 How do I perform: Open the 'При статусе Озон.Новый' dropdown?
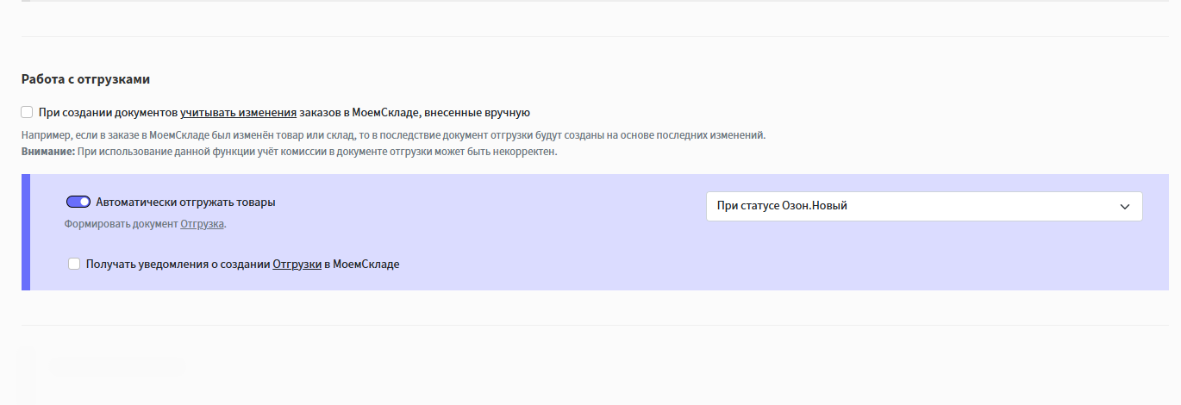pyautogui.click(x=924, y=206)
